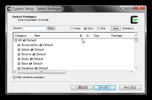Click the cycle icon beside Accessibility
Screen dimensions: 152x100
(41, 45)
